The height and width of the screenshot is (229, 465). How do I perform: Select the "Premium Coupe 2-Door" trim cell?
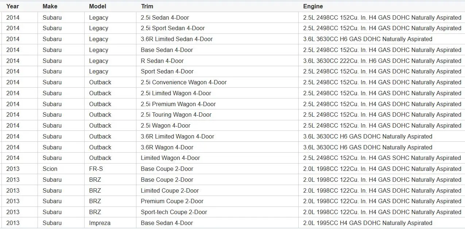217,201
